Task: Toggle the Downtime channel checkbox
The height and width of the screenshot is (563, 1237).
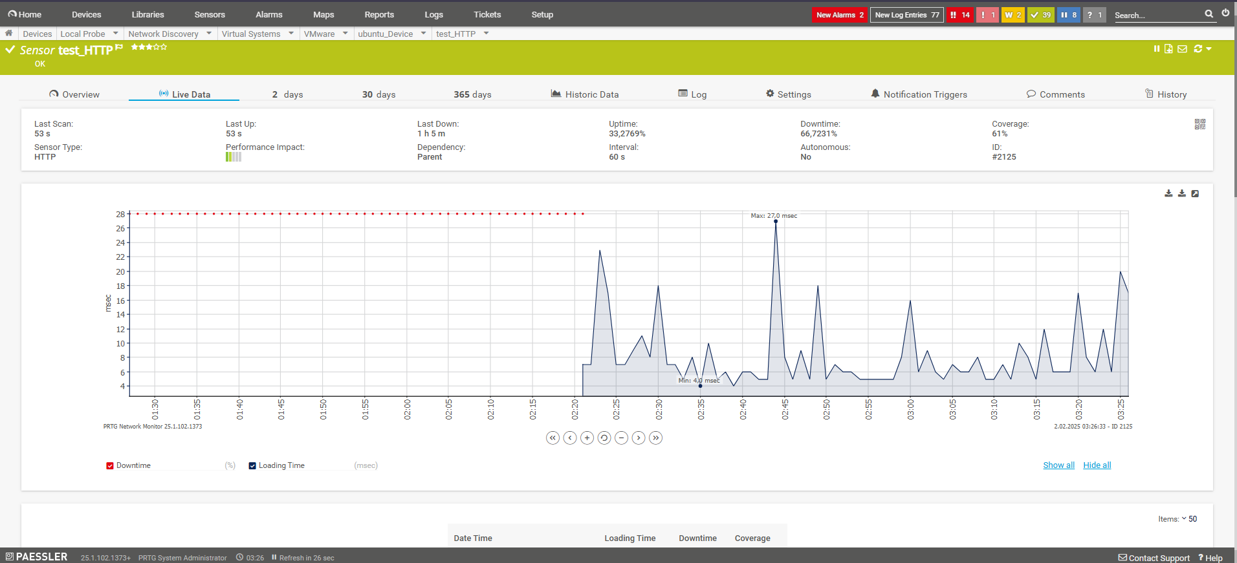Action: [110, 465]
